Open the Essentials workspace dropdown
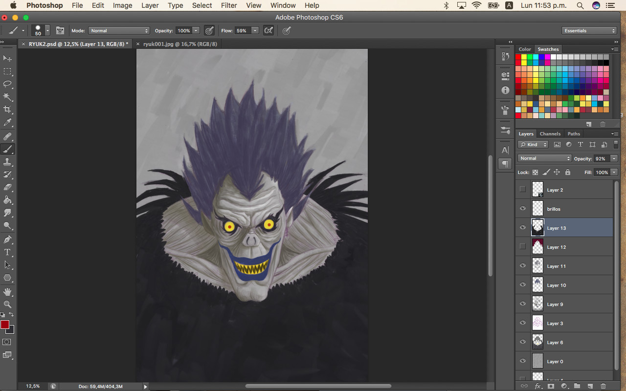626x391 pixels. click(589, 30)
